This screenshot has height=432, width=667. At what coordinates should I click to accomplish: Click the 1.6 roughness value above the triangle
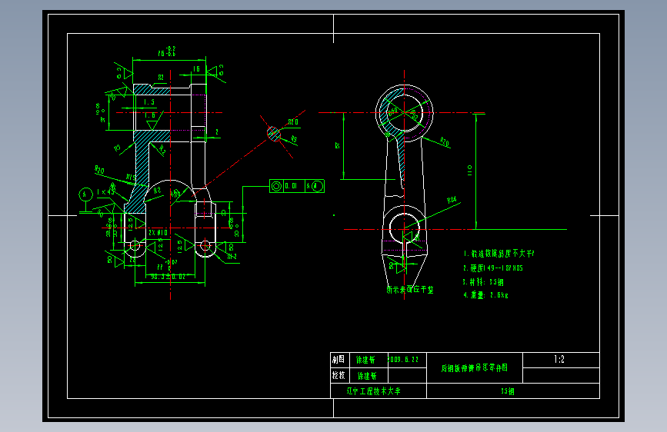(150, 115)
